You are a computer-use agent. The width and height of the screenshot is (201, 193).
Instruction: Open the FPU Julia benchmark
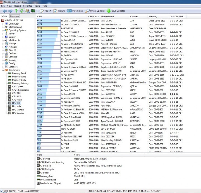tap(16, 107)
